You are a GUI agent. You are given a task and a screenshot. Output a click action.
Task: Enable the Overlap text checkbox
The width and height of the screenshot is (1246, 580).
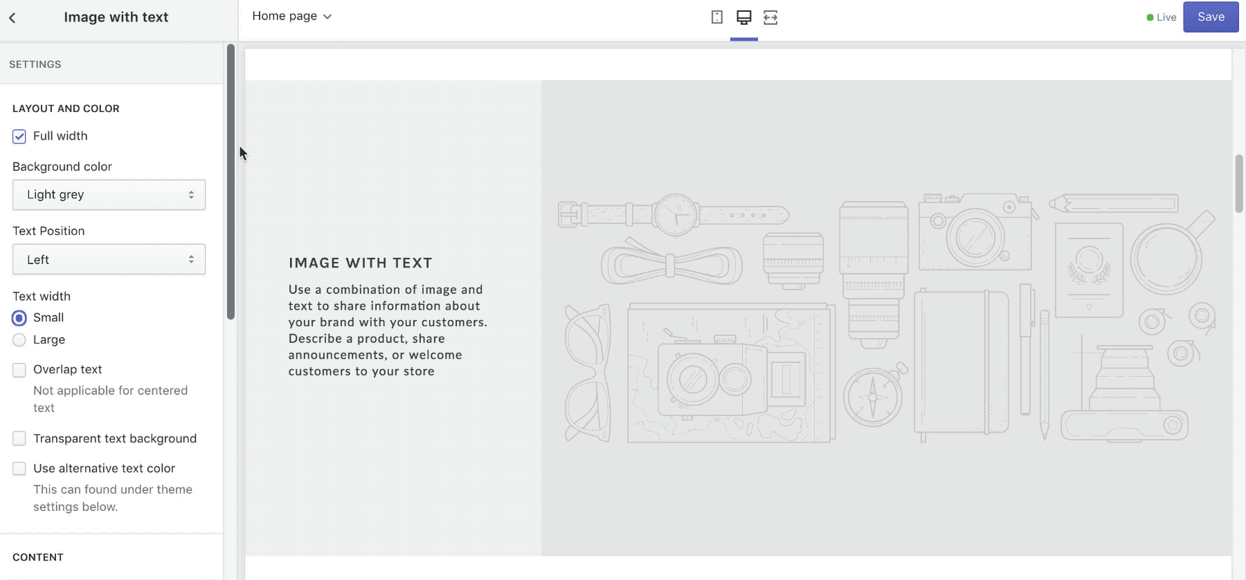point(19,370)
